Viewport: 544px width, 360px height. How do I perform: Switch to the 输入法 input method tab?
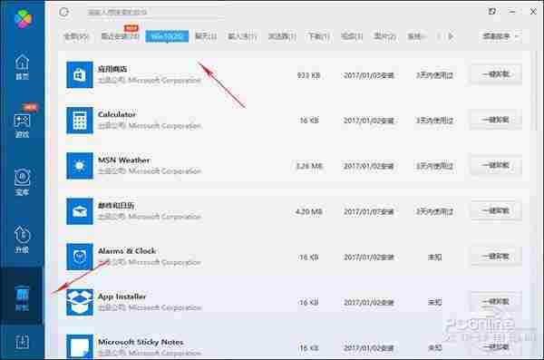pos(242,36)
